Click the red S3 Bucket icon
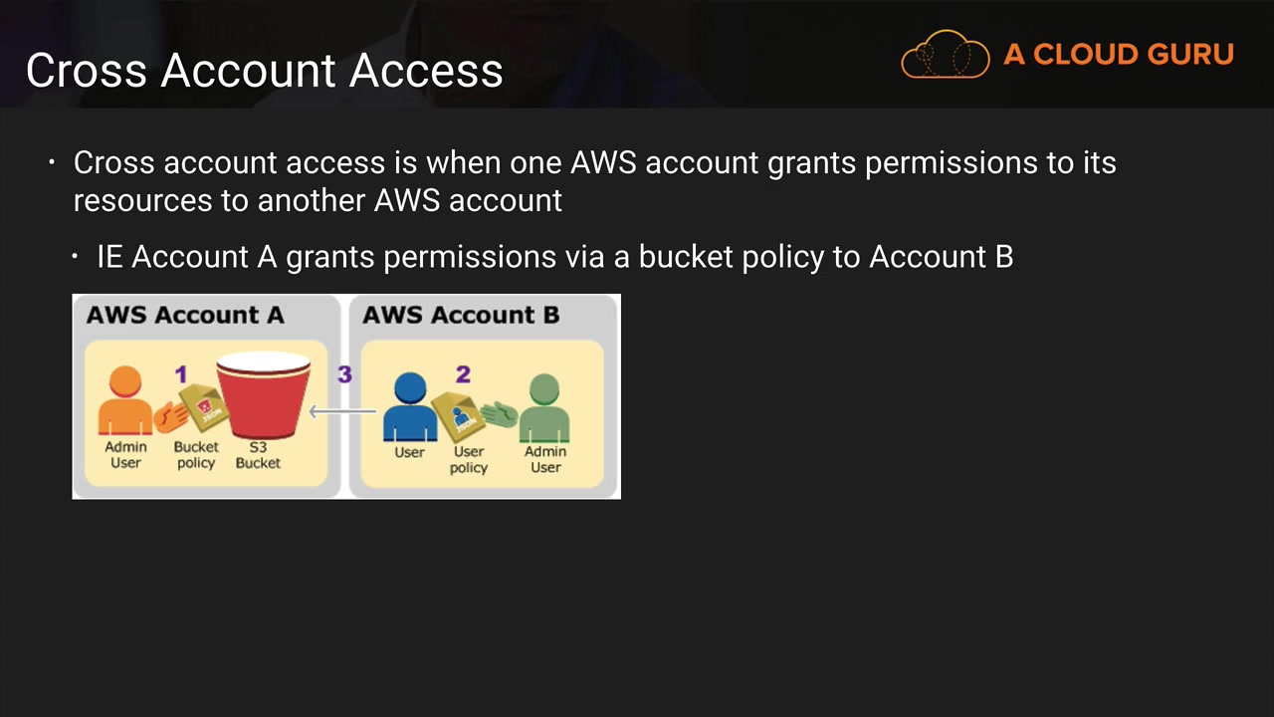 click(264, 394)
